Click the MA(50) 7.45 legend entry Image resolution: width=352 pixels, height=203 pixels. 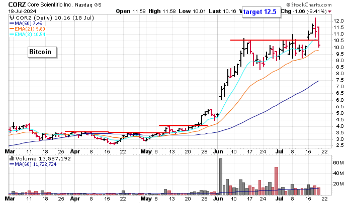click(x=26, y=24)
